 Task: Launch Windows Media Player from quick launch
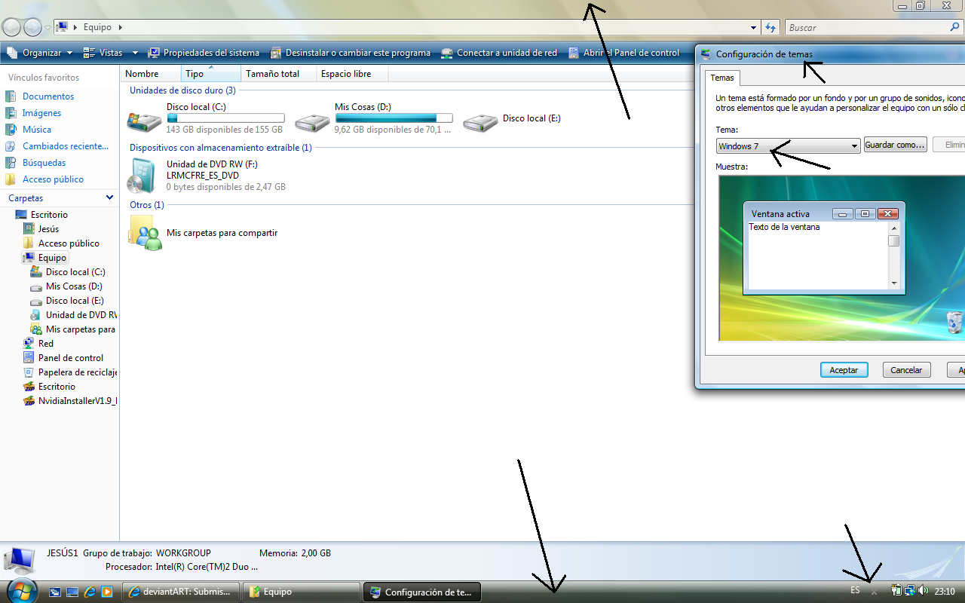(x=107, y=592)
